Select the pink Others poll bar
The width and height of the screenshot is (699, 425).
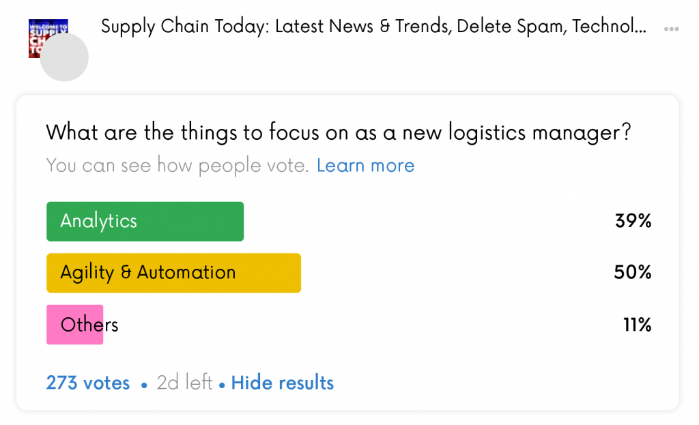(x=75, y=324)
